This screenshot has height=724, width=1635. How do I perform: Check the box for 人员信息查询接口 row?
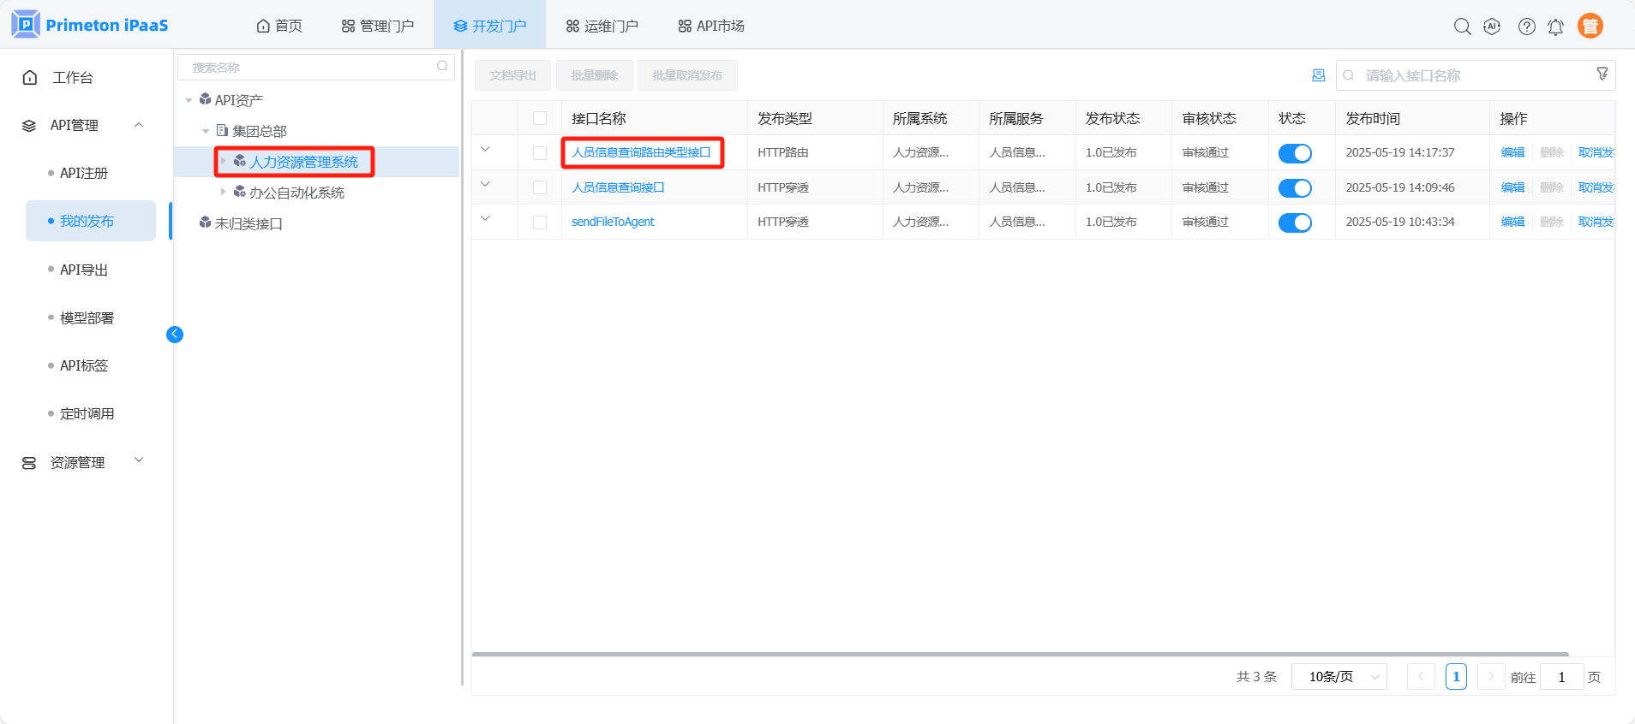pyautogui.click(x=540, y=187)
